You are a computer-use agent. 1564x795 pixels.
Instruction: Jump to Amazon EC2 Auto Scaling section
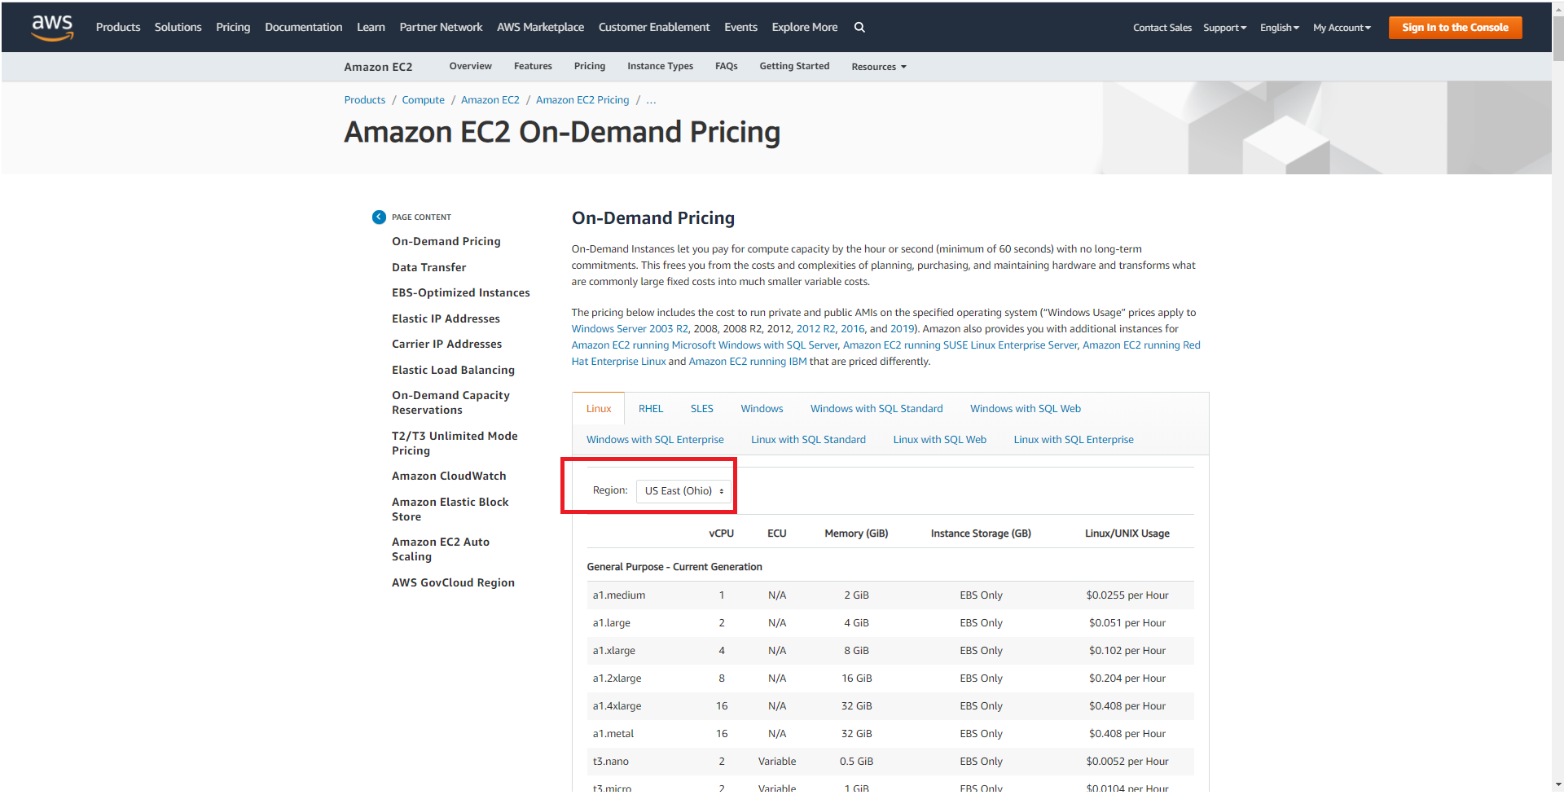[441, 549]
